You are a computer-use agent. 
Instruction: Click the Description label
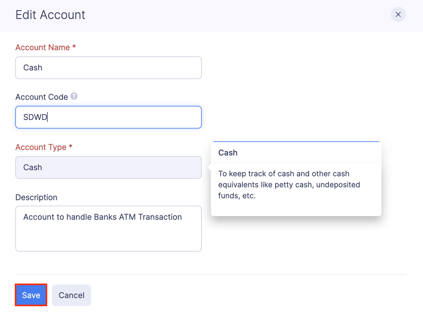(x=36, y=197)
